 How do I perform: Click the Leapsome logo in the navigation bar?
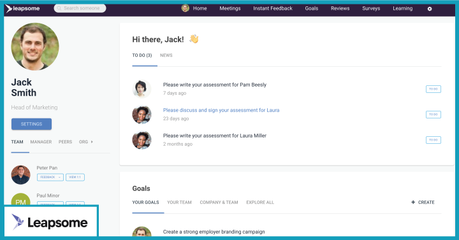[x=22, y=8]
